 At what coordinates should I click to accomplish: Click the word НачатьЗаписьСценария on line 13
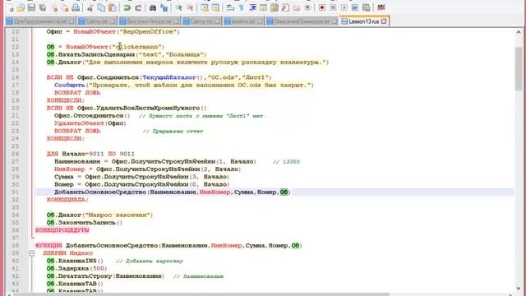[97, 55]
